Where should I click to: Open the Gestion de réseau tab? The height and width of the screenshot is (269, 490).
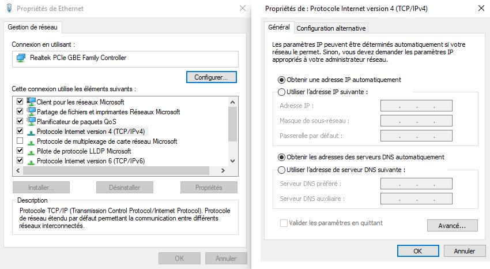point(33,27)
